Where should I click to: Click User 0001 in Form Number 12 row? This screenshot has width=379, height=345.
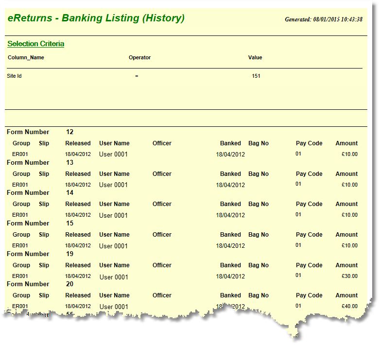tap(113, 154)
